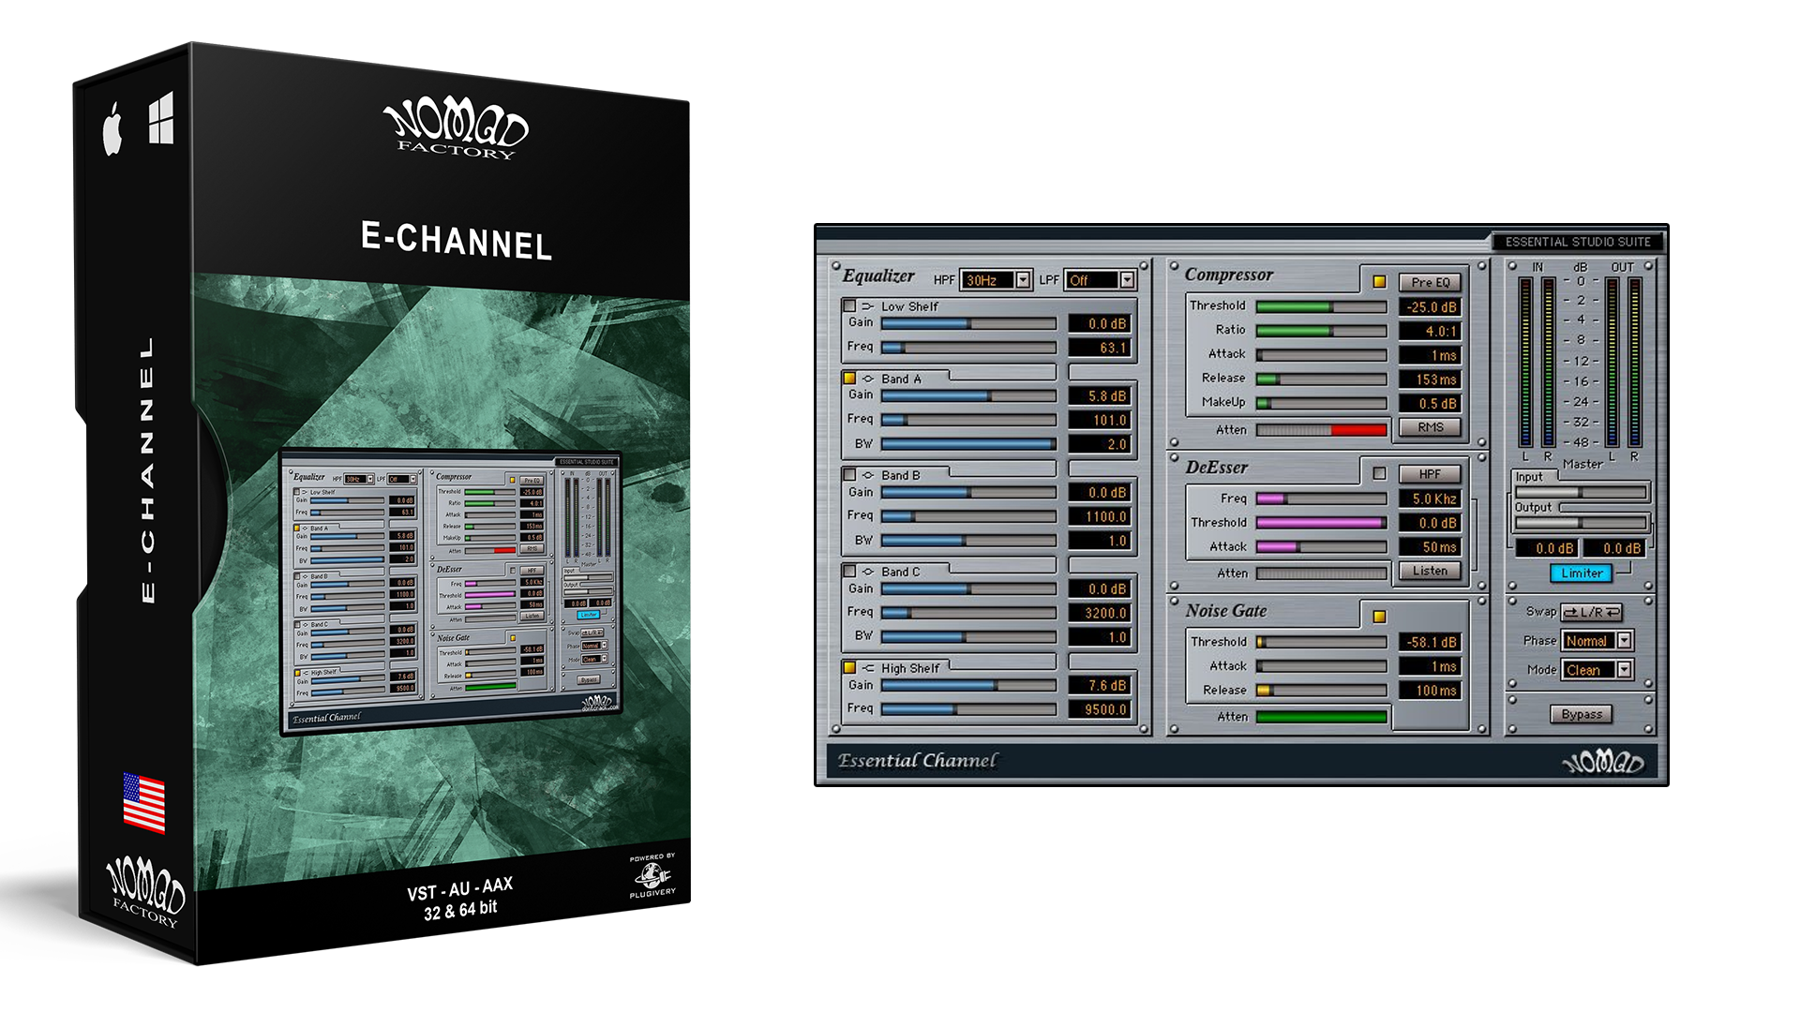The height and width of the screenshot is (1012, 1800).
Task: Click the Bypass button
Action: tap(1582, 714)
